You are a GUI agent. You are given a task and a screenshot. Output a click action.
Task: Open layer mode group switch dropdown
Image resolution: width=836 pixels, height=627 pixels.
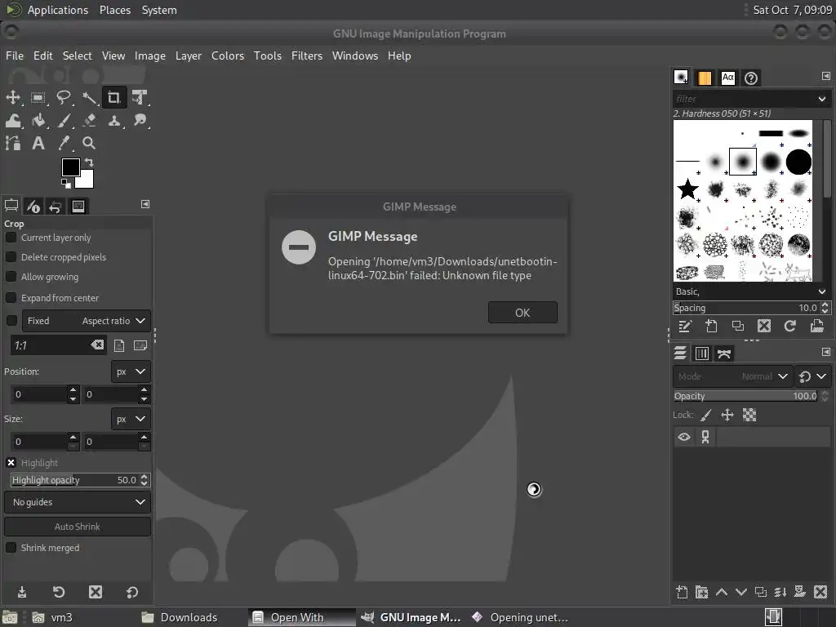pos(813,376)
